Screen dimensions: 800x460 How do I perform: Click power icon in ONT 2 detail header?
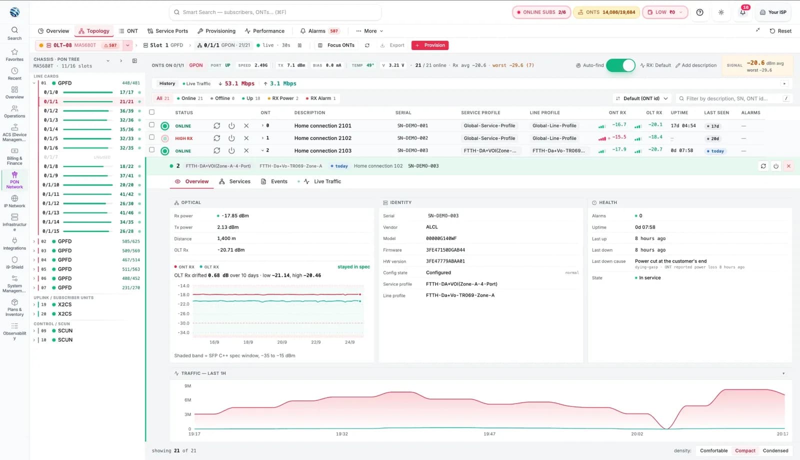(776, 166)
